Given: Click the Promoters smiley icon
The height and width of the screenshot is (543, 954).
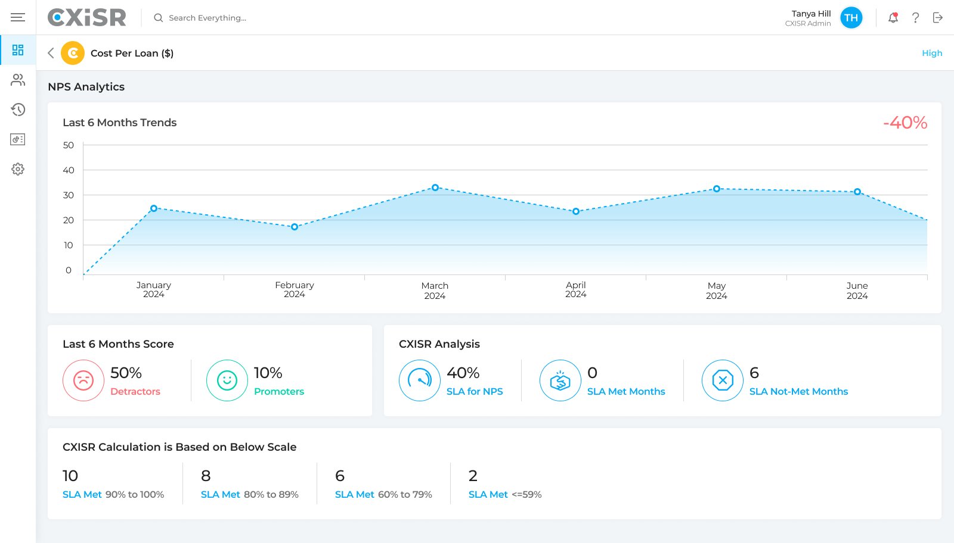Looking at the screenshot, I should [x=227, y=380].
